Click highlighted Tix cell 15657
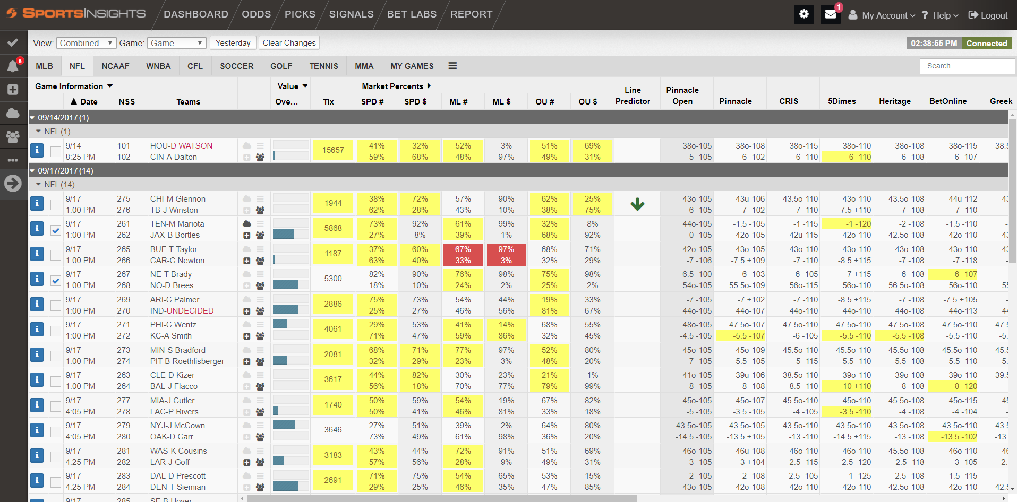The height and width of the screenshot is (502, 1017). pos(333,150)
